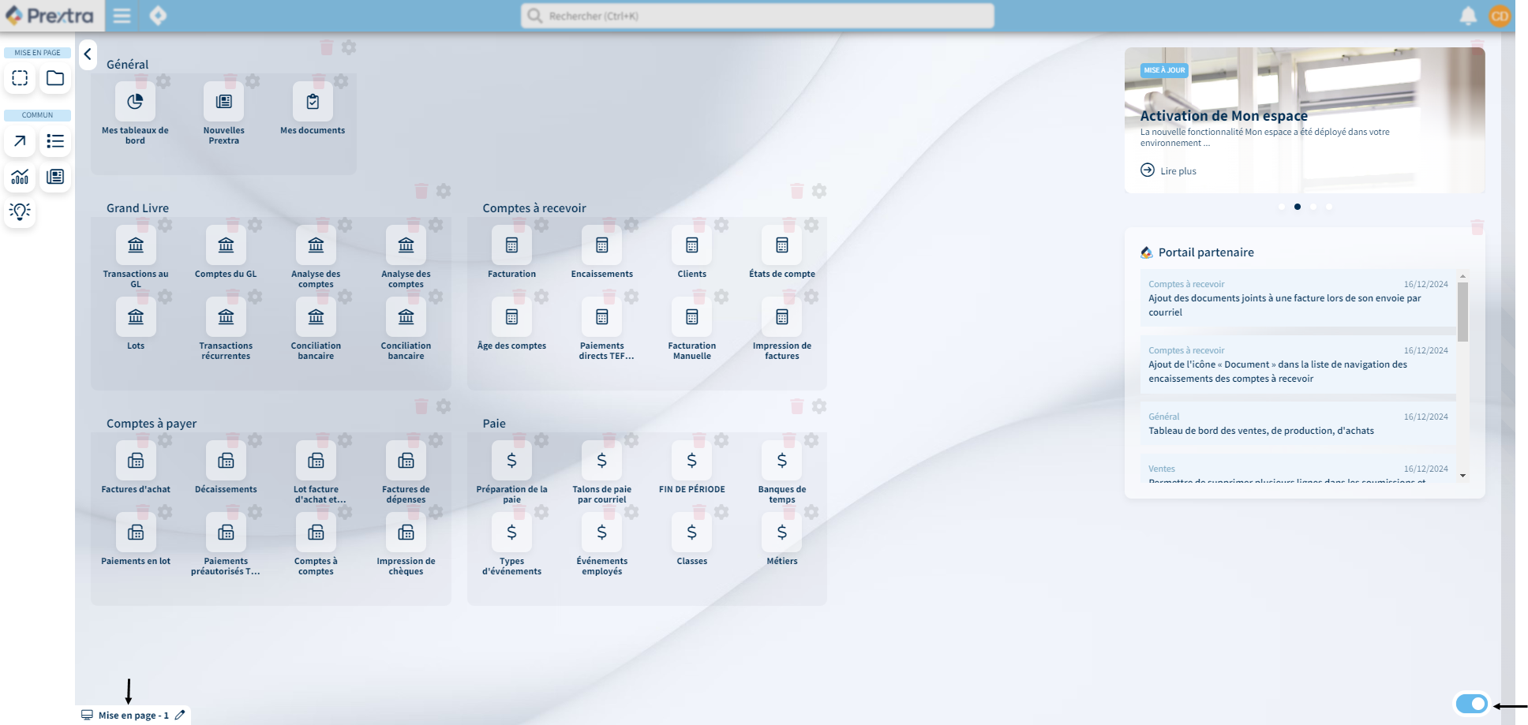Open settings gear of Paie section
Viewport: 1528px width, 725px height.
pos(819,406)
